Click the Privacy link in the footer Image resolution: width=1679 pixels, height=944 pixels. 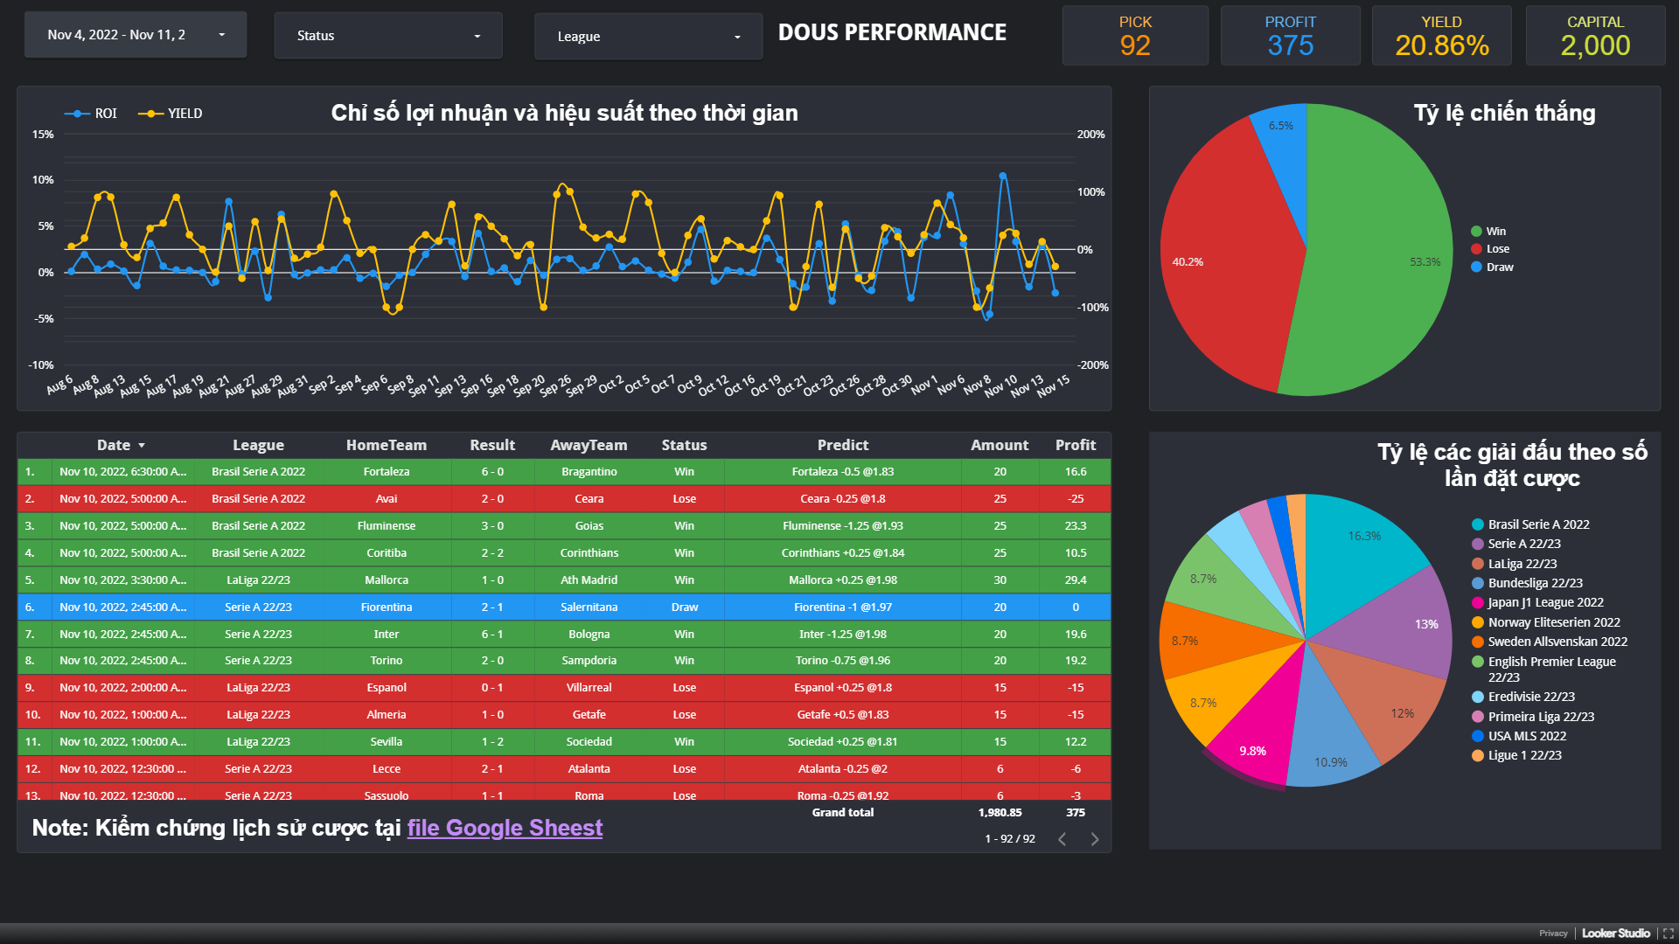click(1553, 934)
